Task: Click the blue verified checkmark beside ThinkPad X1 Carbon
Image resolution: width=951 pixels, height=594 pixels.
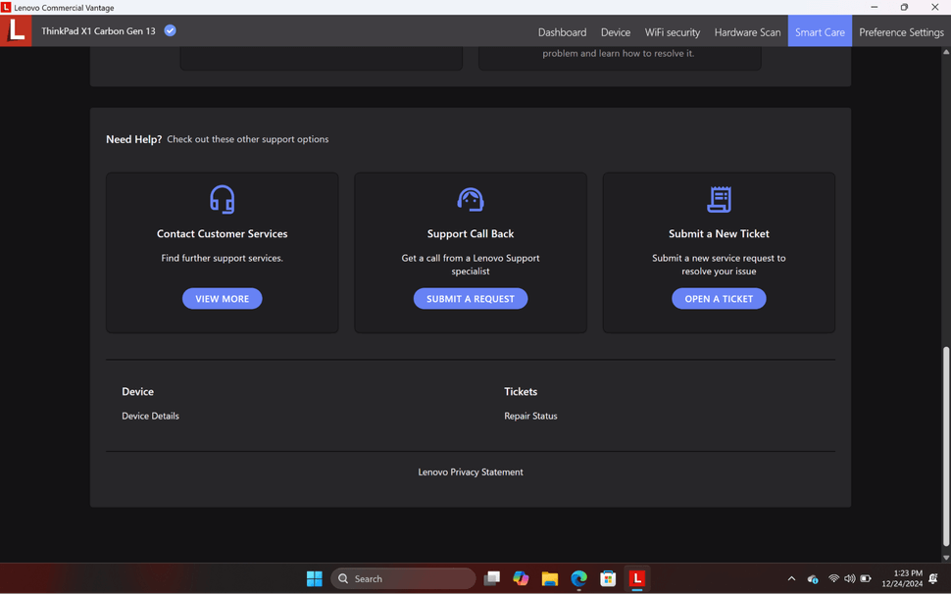Action: 170,30
